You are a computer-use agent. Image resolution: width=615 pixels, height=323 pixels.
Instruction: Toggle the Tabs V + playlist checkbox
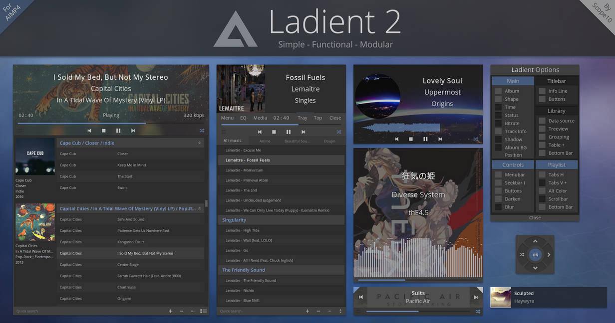point(542,183)
